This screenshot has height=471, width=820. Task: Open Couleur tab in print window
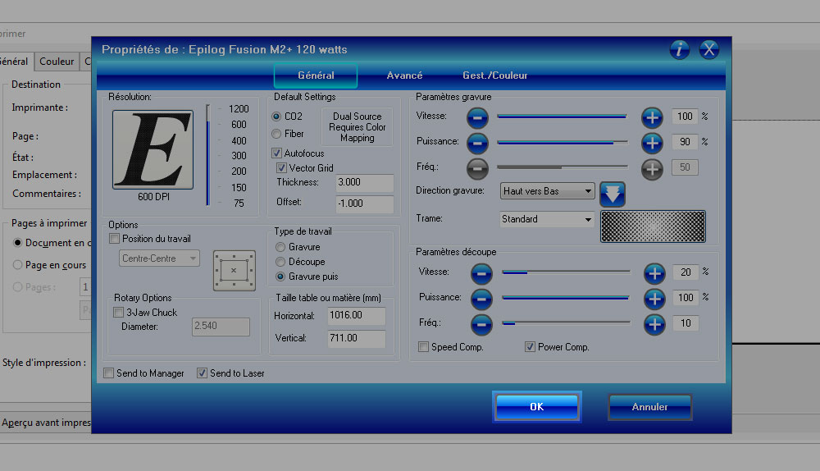(57, 62)
